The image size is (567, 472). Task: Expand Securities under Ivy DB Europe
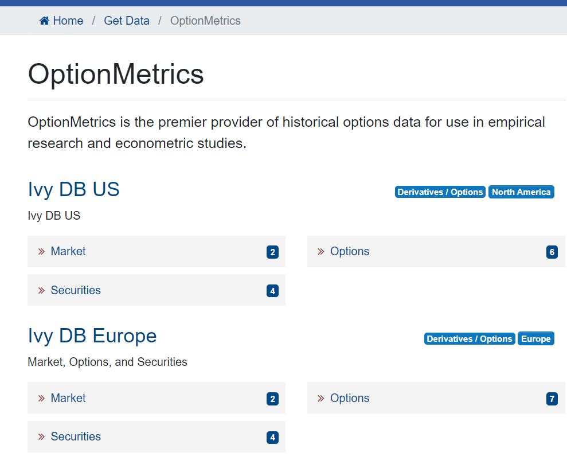(156, 436)
